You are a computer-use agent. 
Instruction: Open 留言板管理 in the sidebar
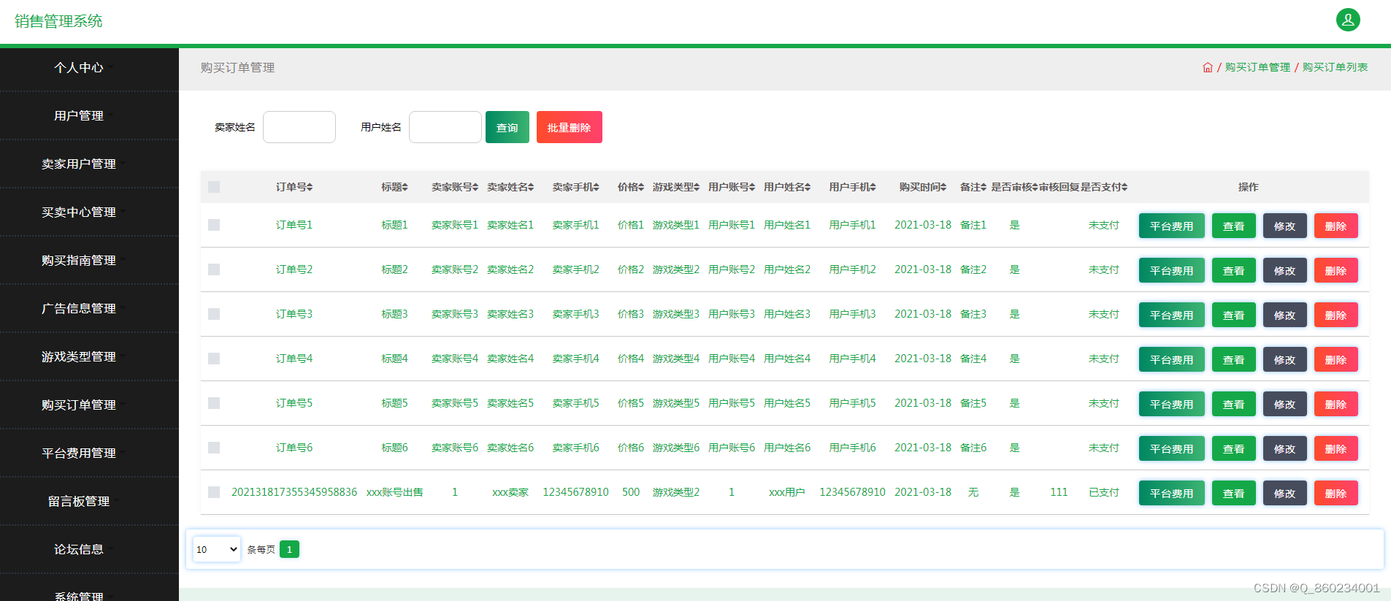coord(79,501)
